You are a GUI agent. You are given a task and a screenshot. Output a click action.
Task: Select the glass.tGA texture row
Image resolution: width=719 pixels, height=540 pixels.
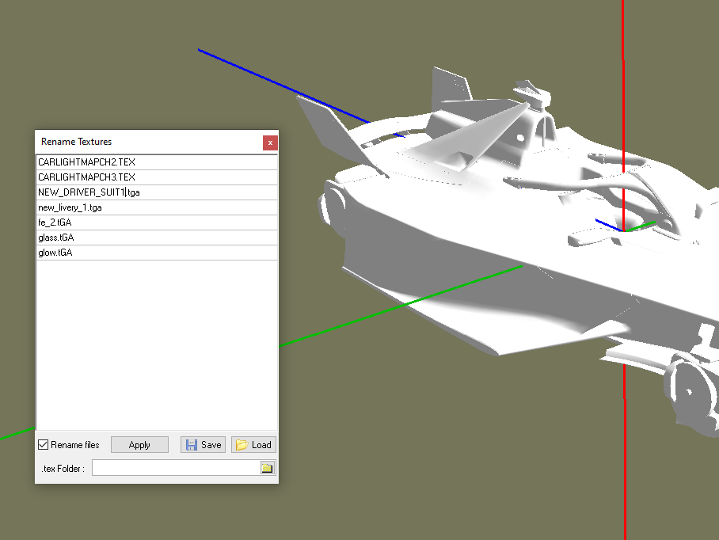(157, 238)
